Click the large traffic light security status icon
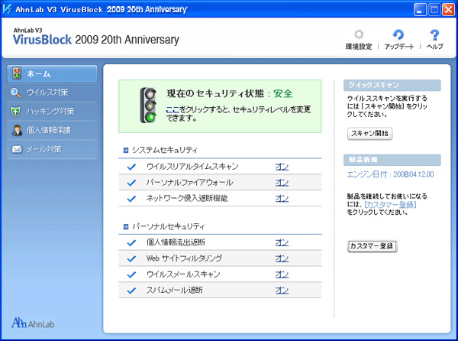The image size is (458, 341). point(148,105)
